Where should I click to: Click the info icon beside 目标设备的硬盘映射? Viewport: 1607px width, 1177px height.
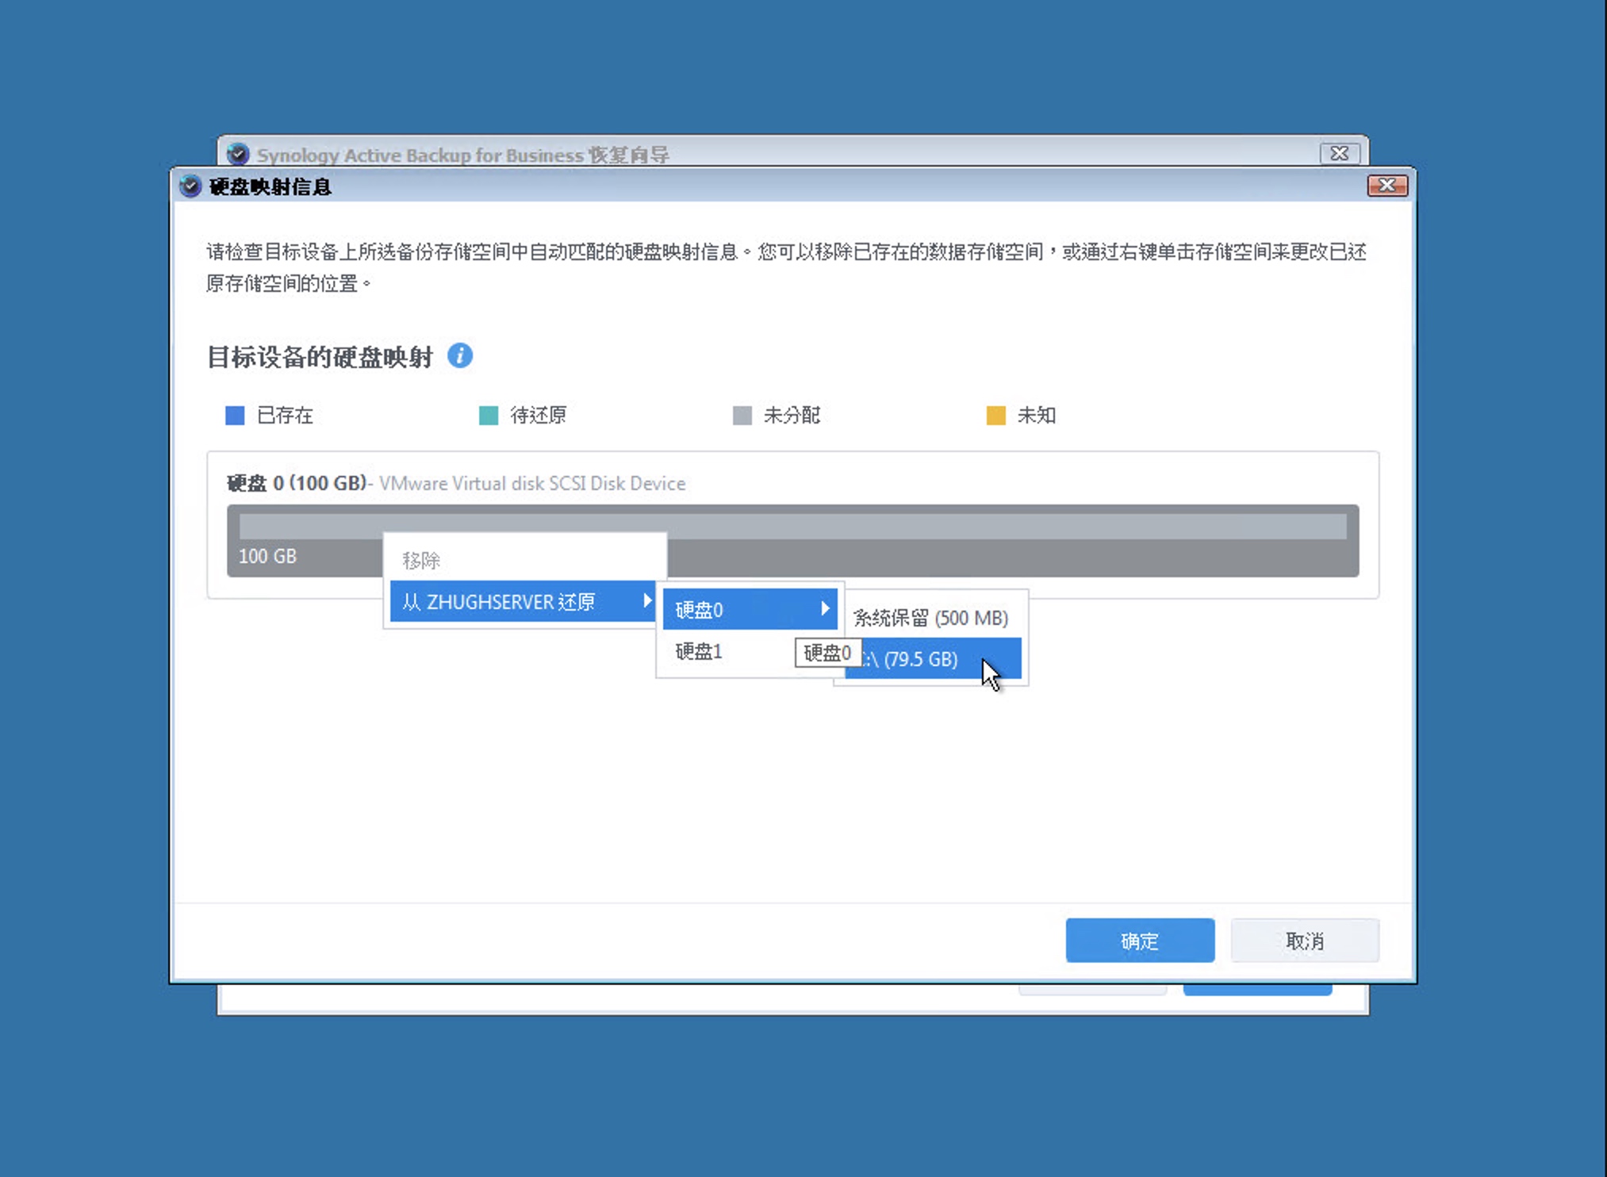[460, 355]
